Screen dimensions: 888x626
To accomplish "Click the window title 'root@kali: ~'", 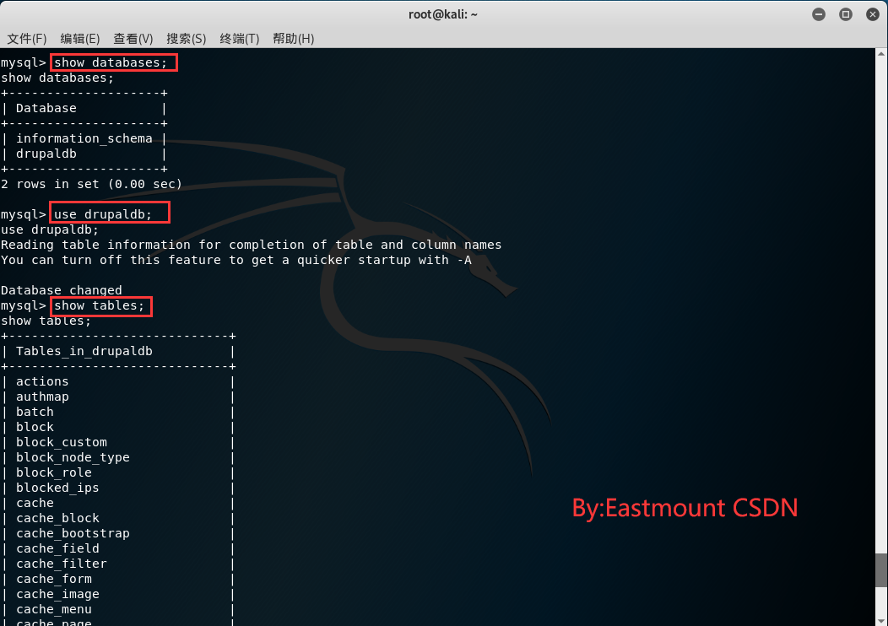I will (x=443, y=14).
